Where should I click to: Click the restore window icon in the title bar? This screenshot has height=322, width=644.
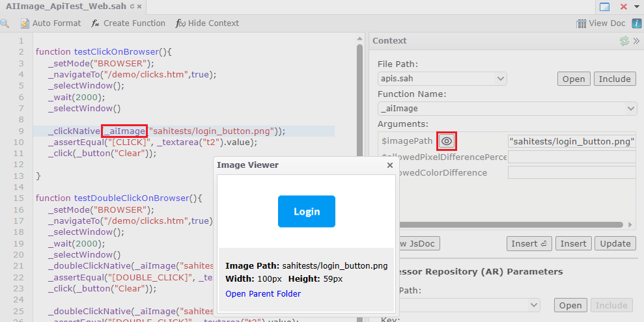(604, 7)
